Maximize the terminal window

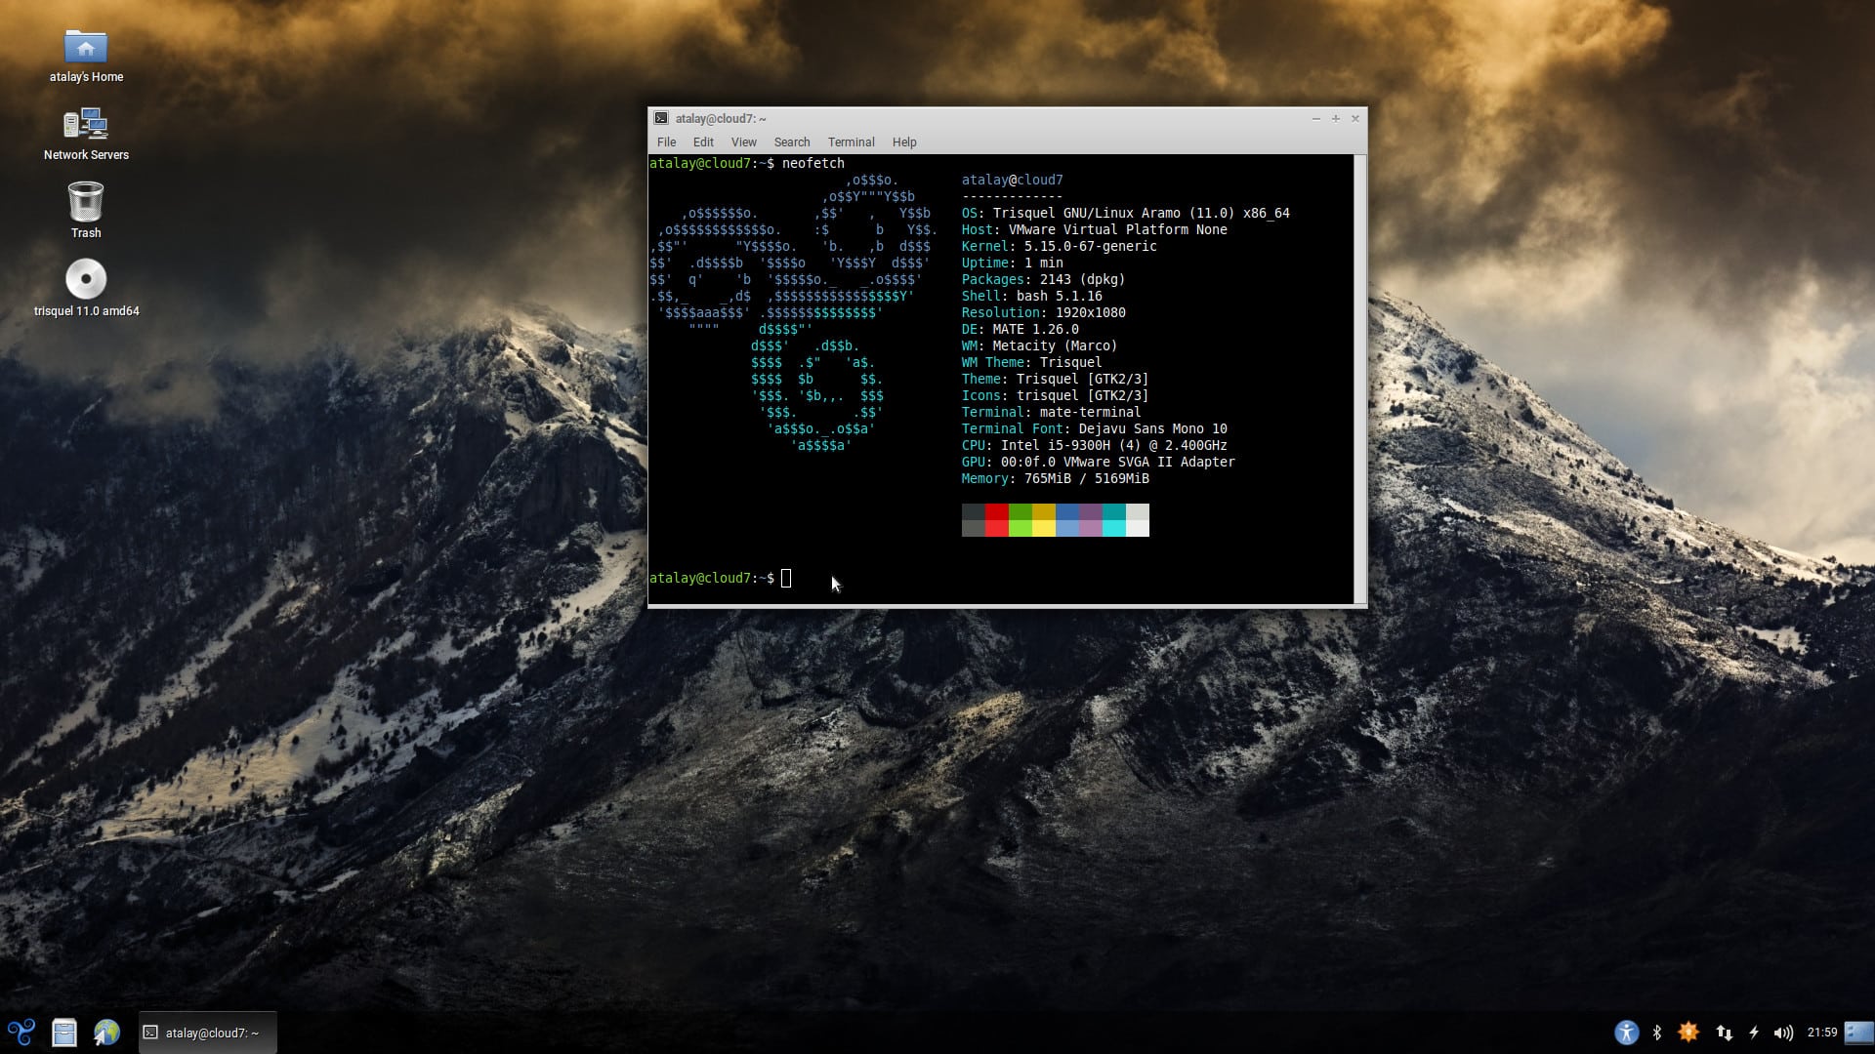pyautogui.click(x=1335, y=118)
